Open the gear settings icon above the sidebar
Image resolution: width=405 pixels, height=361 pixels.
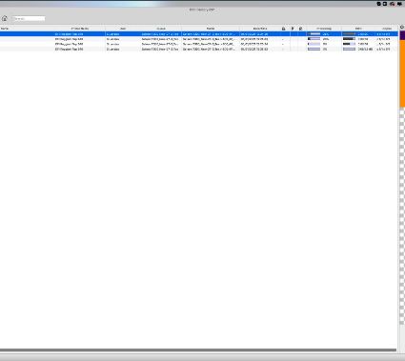[x=402, y=27]
